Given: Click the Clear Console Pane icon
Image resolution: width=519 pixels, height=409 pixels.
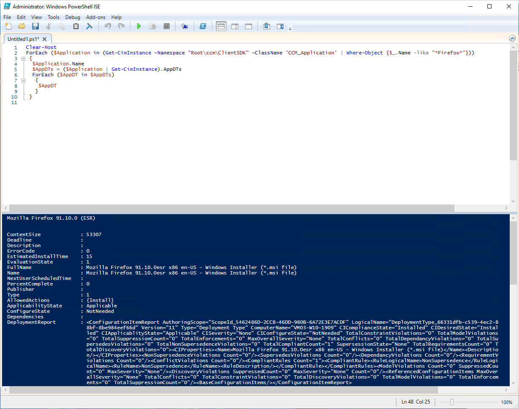Looking at the screenshot, I should click(89, 27).
